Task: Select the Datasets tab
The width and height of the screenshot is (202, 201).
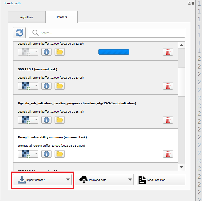Action: pyautogui.click(x=61, y=17)
